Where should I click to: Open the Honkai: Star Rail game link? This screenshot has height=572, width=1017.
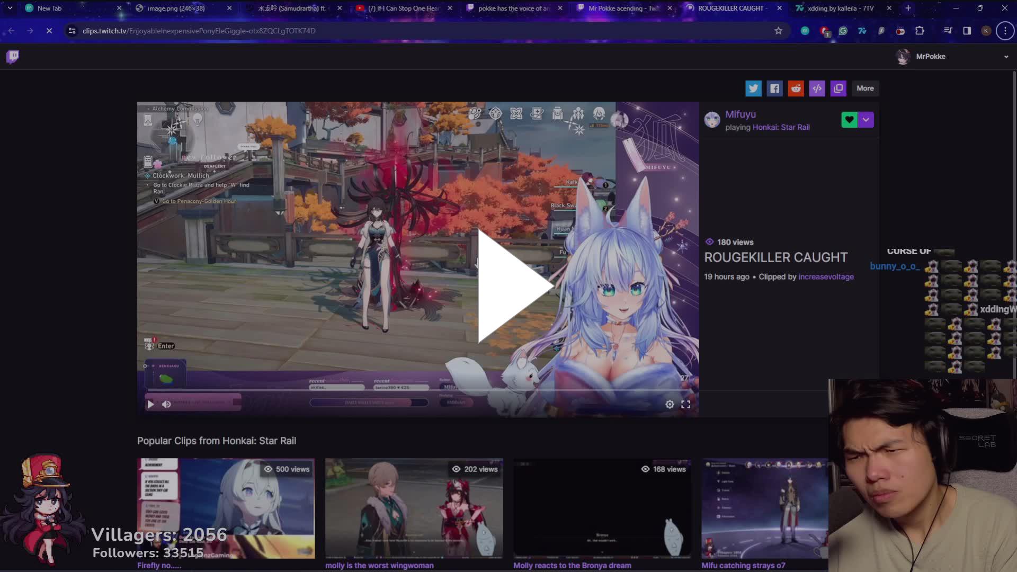pyautogui.click(x=782, y=127)
